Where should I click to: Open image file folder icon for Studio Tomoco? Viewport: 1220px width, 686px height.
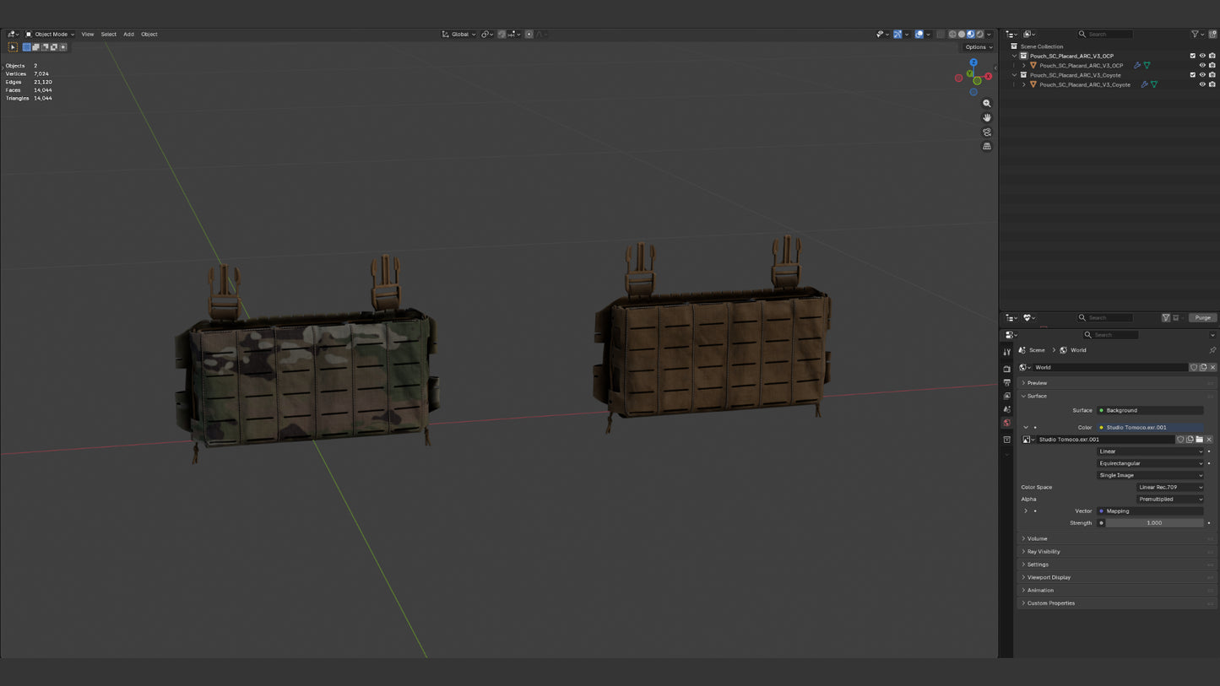coord(1199,440)
